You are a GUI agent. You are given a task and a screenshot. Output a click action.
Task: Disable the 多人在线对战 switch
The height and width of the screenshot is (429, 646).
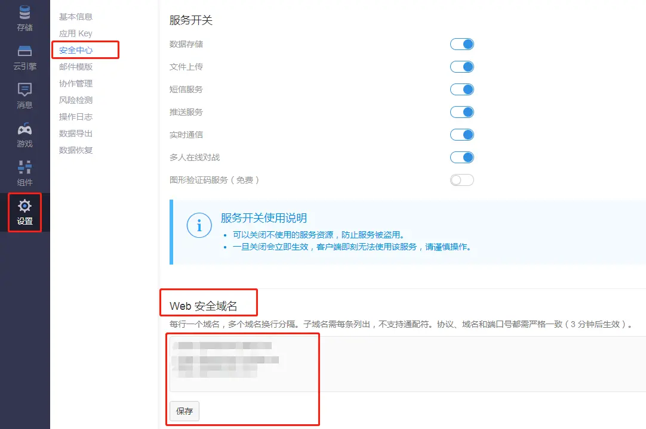(462, 157)
